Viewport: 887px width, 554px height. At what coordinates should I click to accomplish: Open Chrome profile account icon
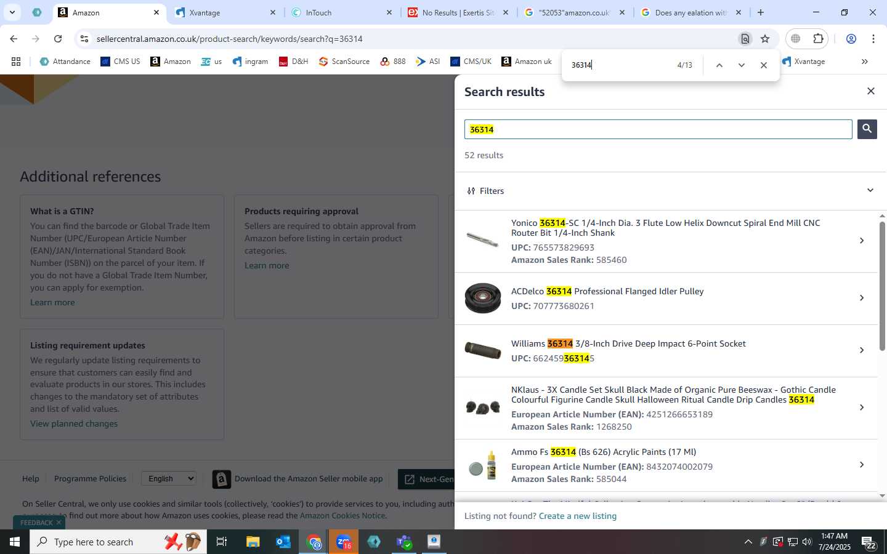tap(851, 39)
